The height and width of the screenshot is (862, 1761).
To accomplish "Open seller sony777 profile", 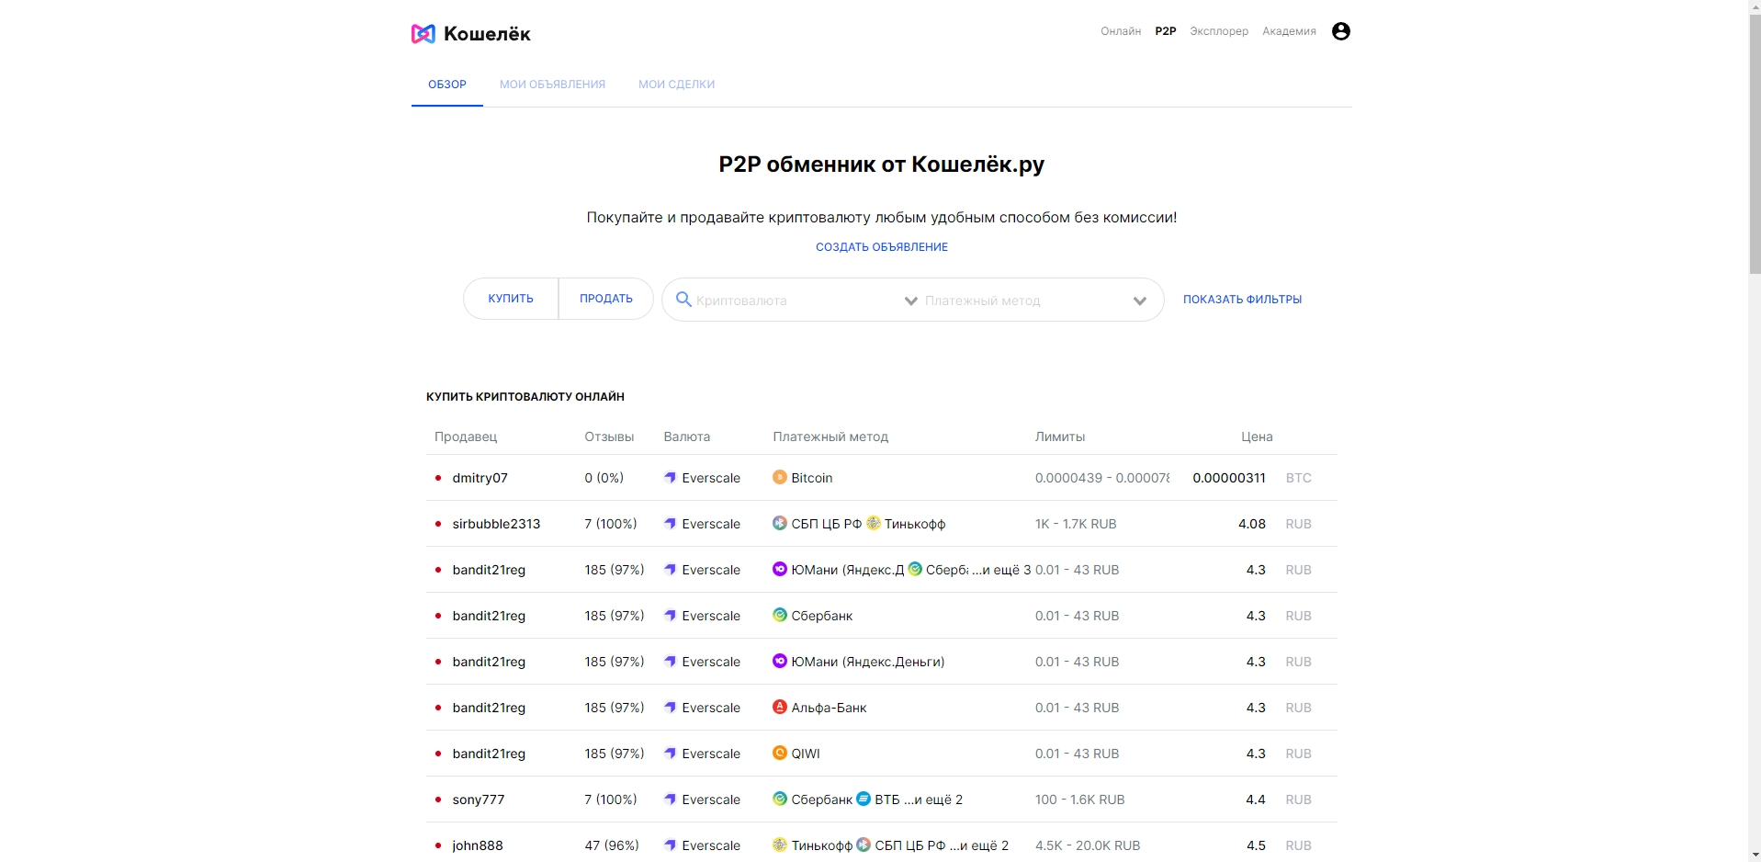I will (x=479, y=800).
